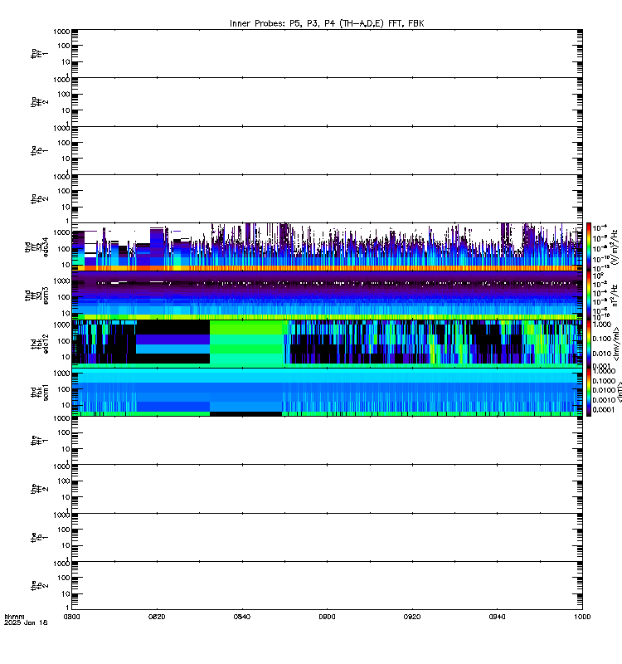Click the 'nT²/Hz' color bar units label
Viewport: 622px width, 664px height.
point(615,295)
